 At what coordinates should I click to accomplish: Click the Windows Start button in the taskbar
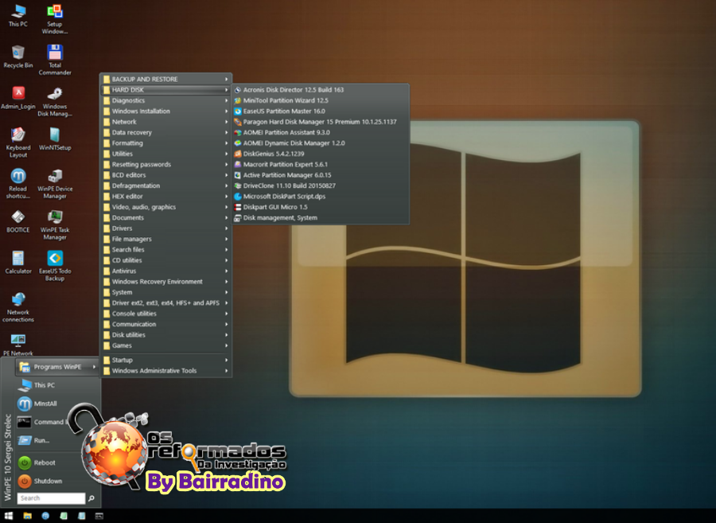point(8,516)
